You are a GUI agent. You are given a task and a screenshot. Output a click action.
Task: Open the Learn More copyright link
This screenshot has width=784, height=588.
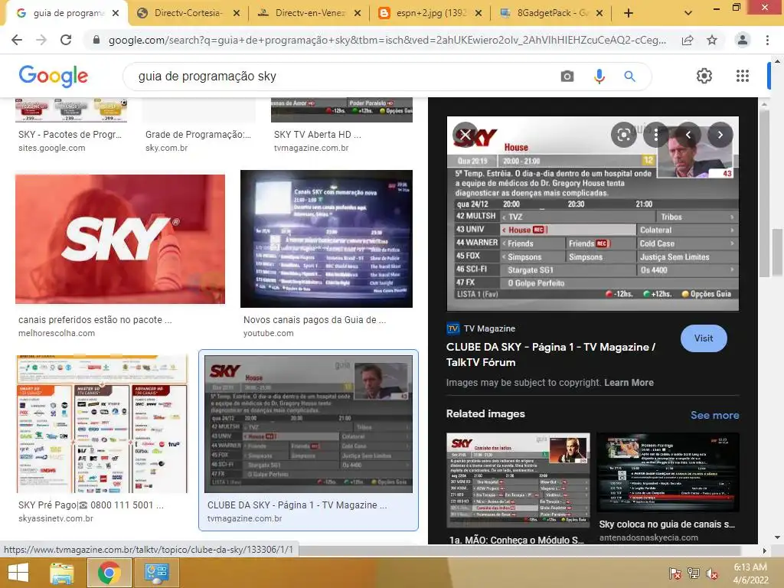[629, 383]
